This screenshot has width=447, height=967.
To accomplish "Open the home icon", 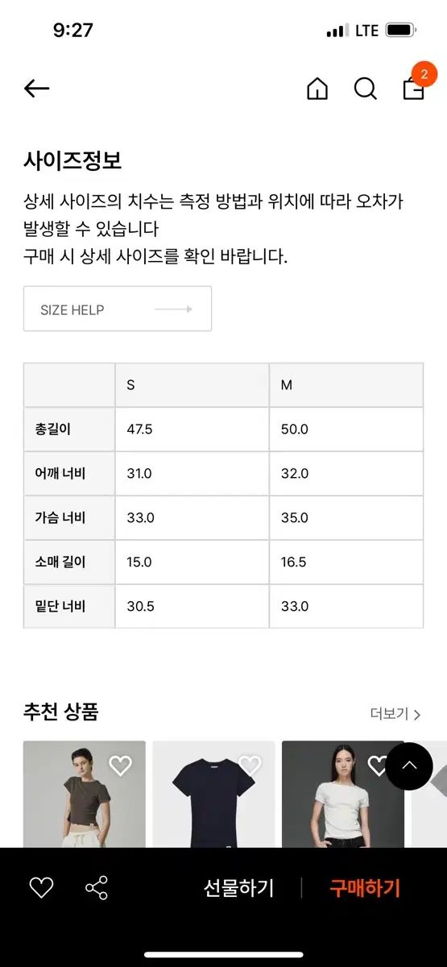I will point(317,89).
